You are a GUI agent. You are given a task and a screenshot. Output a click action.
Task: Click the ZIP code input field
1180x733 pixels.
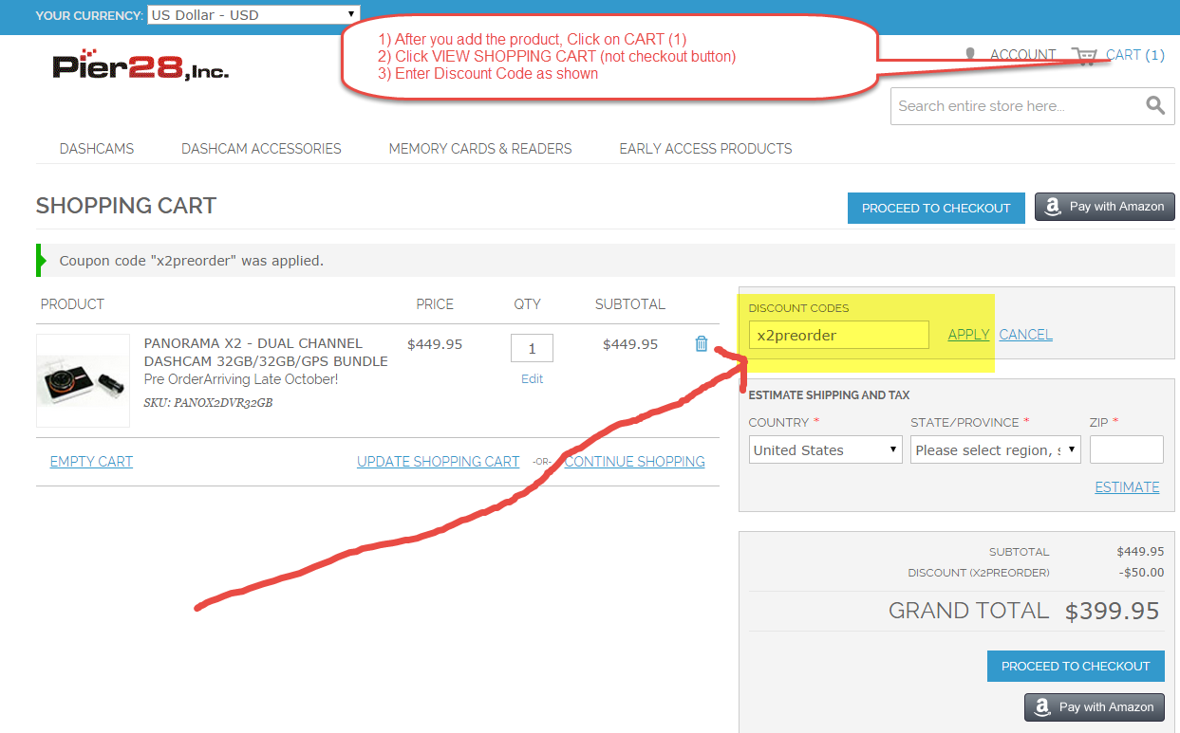(1126, 449)
